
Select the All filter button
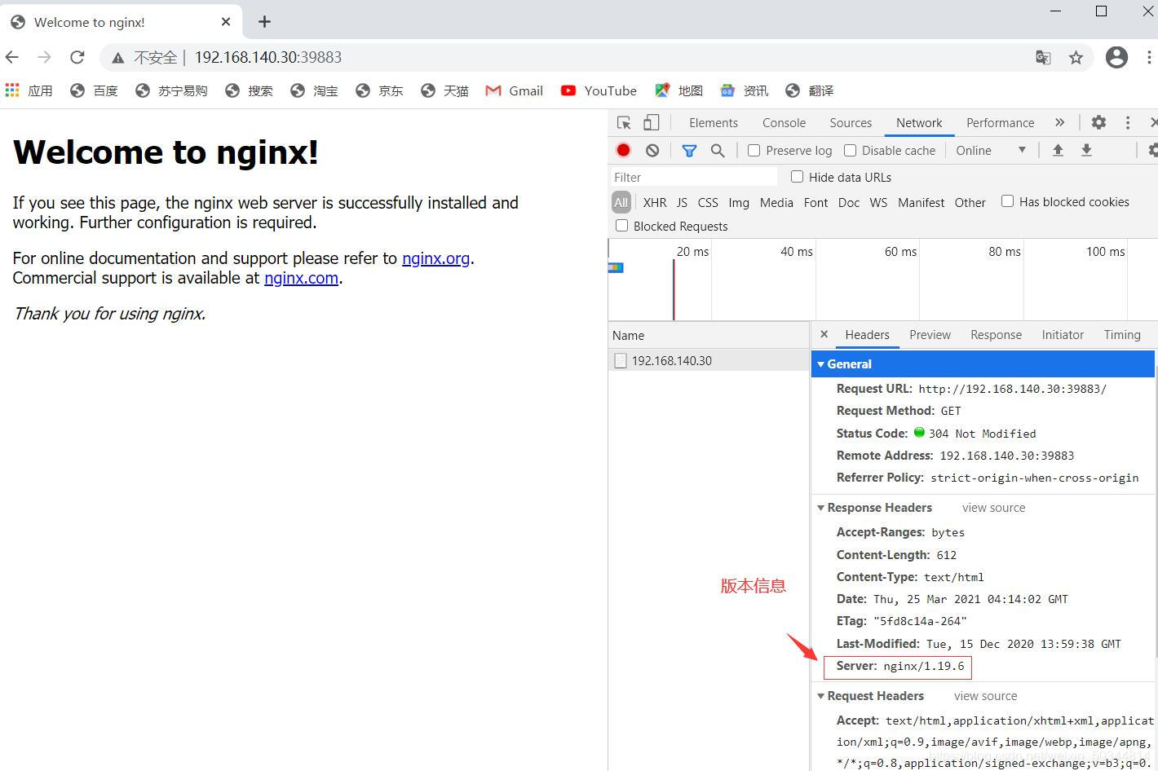pyautogui.click(x=621, y=202)
